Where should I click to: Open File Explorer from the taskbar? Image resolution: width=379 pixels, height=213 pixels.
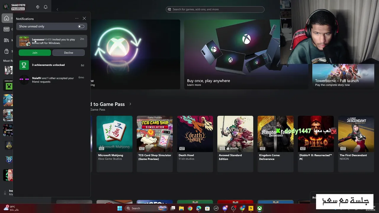pyautogui.click(x=181, y=208)
